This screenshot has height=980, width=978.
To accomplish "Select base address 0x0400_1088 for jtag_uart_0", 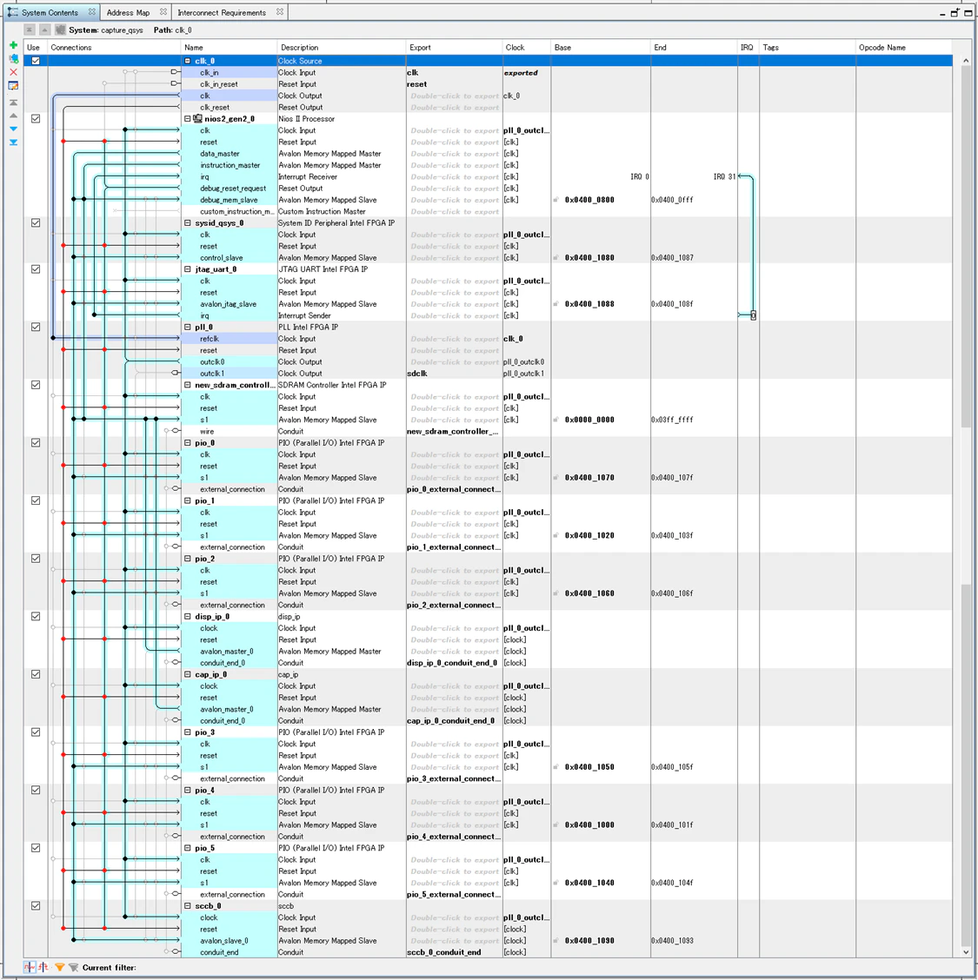I will tap(589, 304).
